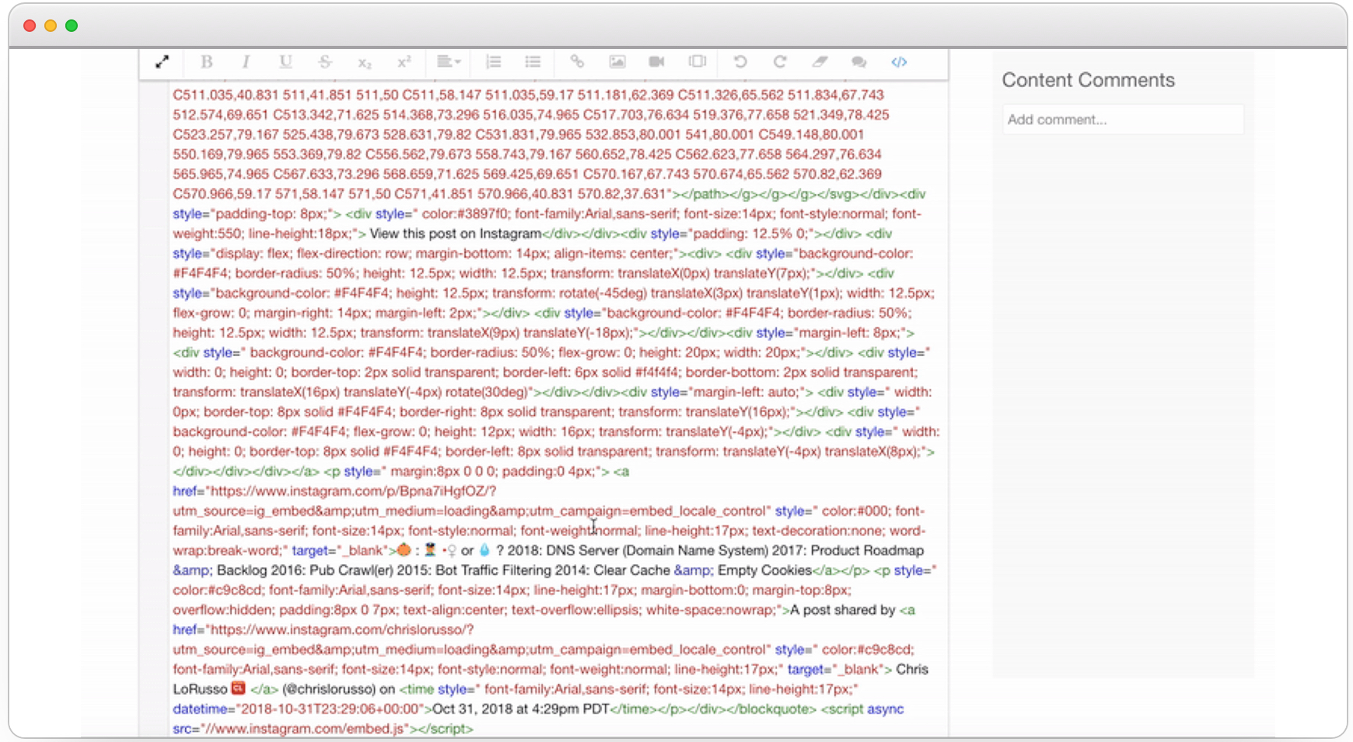The height and width of the screenshot is (742, 1353).
Task: Click the comments speech bubble icon
Action: (x=859, y=62)
